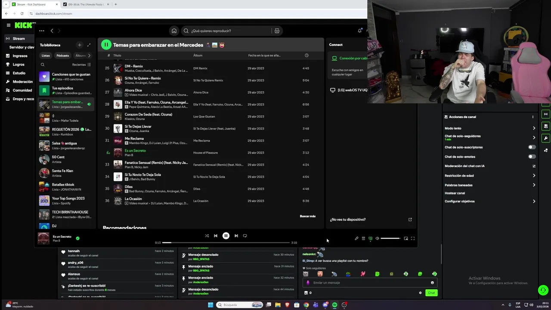Open Salsa antigua playlist in library

[66, 146]
